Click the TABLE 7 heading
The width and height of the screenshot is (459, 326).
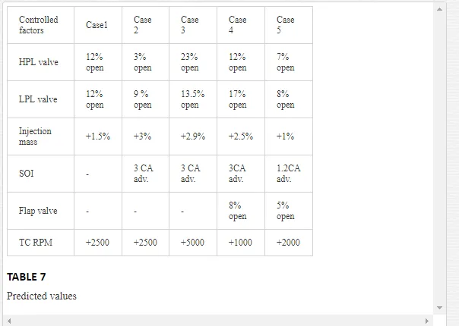(27, 277)
